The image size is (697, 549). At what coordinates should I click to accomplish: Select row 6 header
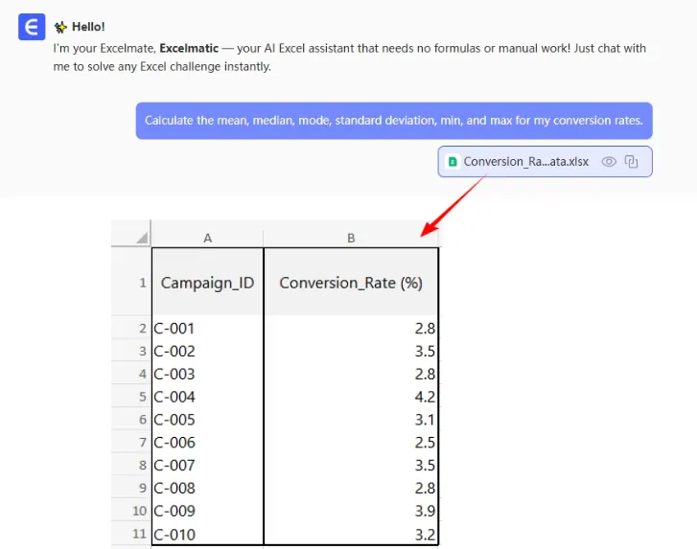[131, 420]
